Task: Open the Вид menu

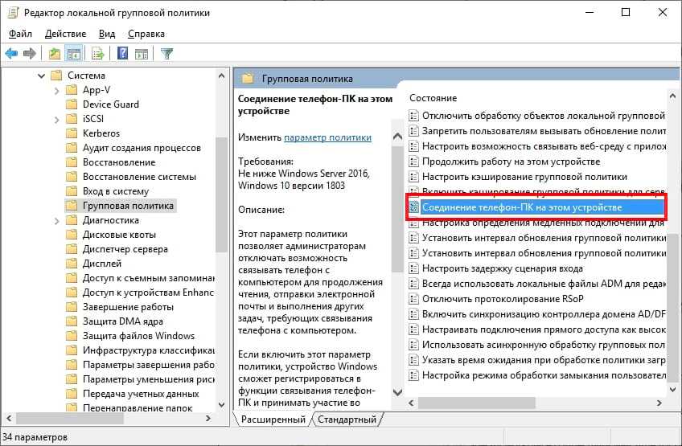Action: point(107,34)
